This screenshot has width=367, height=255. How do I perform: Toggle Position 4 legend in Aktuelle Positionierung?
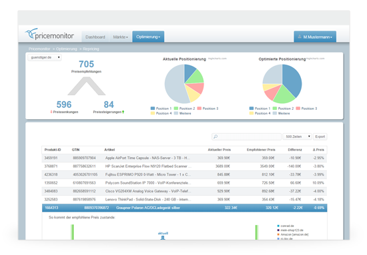pos(161,113)
